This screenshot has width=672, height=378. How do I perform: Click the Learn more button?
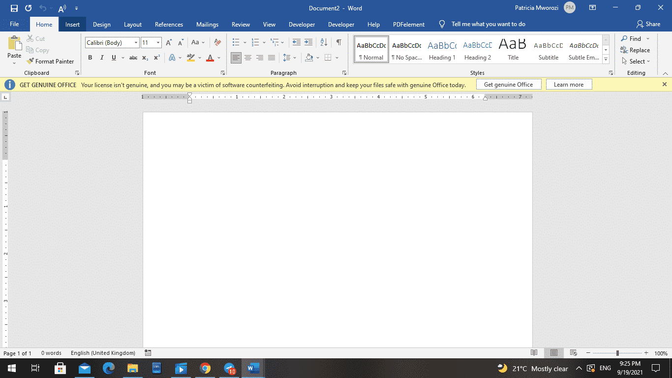pyautogui.click(x=569, y=85)
